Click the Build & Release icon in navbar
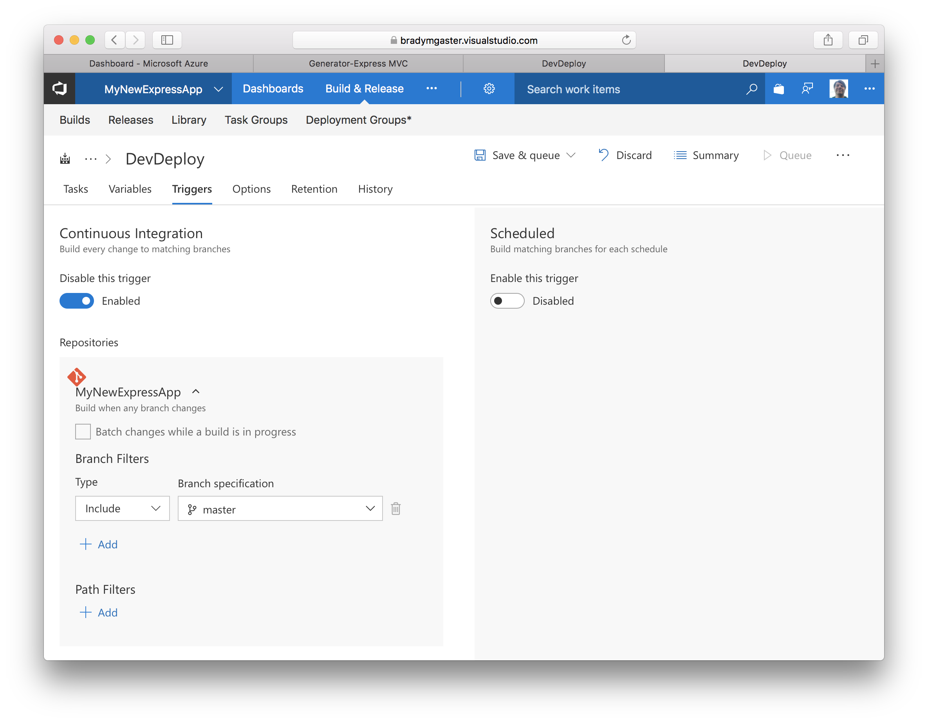The height and width of the screenshot is (723, 928). point(364,88)
